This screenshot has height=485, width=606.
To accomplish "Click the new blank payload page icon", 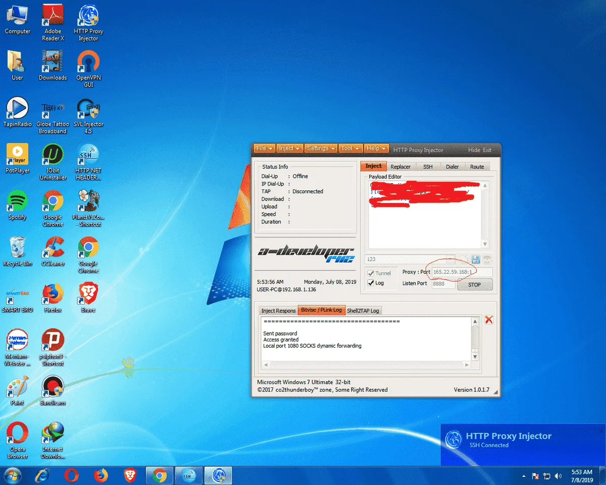I will 464,260.
